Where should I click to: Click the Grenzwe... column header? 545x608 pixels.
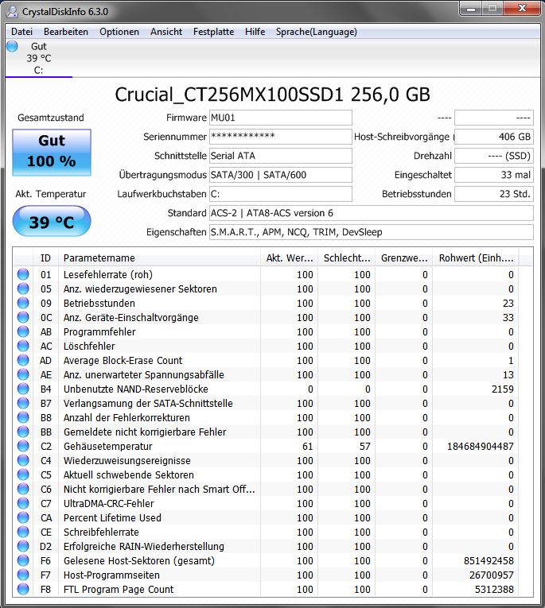point(404,258)
